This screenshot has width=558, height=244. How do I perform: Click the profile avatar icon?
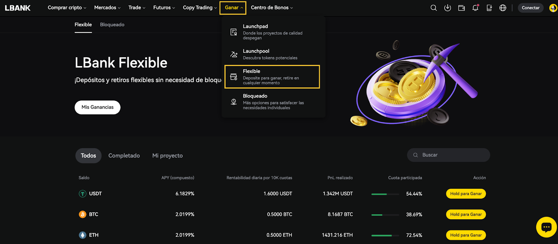[x=553, y=8]
